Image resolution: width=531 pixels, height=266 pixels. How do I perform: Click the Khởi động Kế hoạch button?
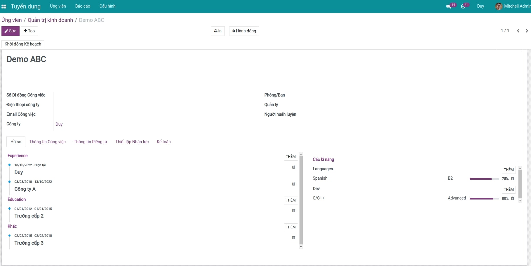23,44
